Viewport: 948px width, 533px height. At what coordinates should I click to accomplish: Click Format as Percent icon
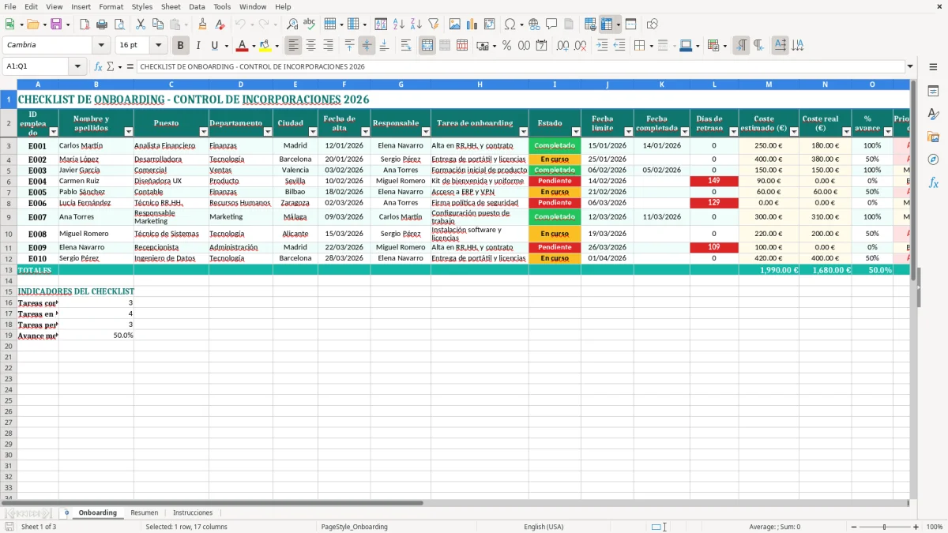pyautogui.click(x=506, y=46)
